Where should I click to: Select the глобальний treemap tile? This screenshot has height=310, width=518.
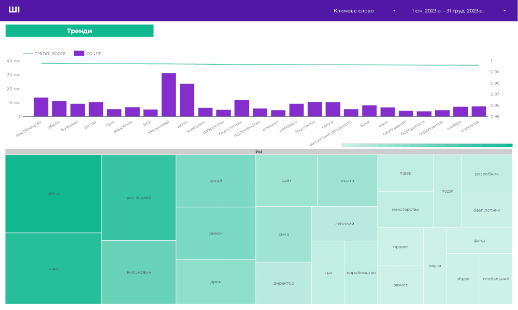(496, 278)
